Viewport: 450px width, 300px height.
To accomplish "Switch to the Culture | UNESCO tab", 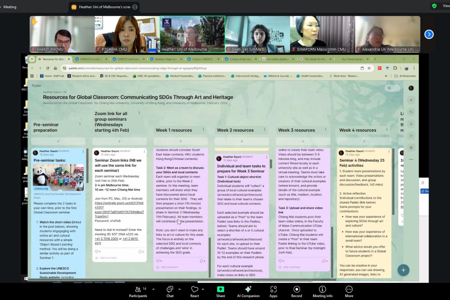I will pos(202,59).
